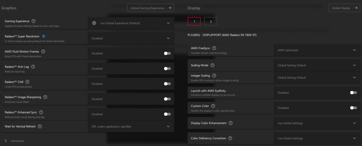This screenshot has height=146, width=362.
Task: Turn on Radeon Anti-Lag switch
Action: 167,69
